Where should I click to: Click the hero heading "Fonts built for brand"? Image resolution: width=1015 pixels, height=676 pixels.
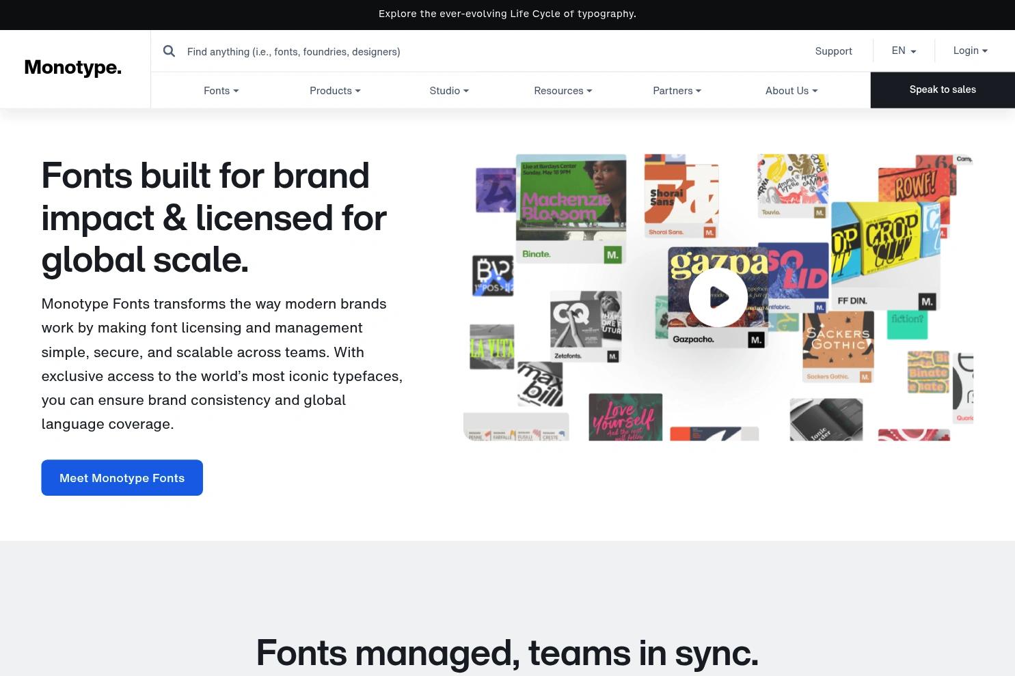(x=206, y=175)
